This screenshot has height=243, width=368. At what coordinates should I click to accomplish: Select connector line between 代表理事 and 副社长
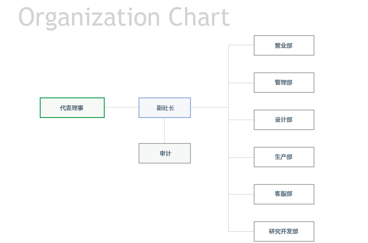pos(121,107)
